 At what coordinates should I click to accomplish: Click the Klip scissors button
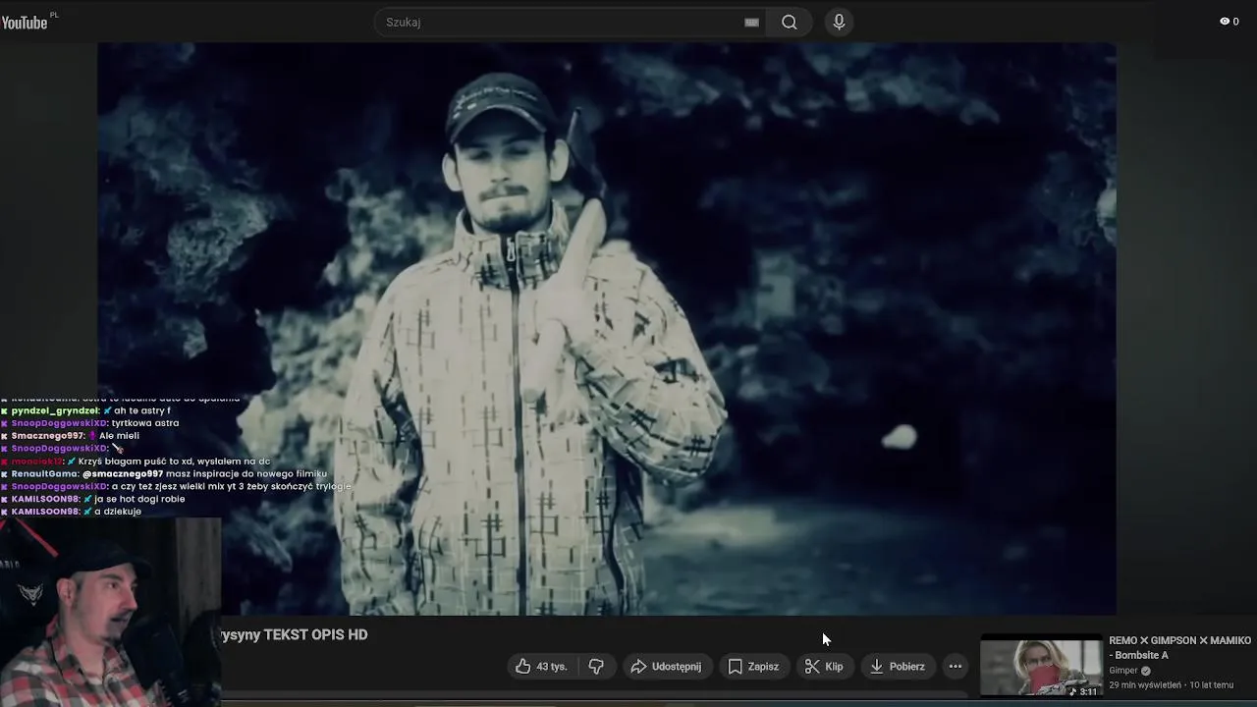click(824, 666)
